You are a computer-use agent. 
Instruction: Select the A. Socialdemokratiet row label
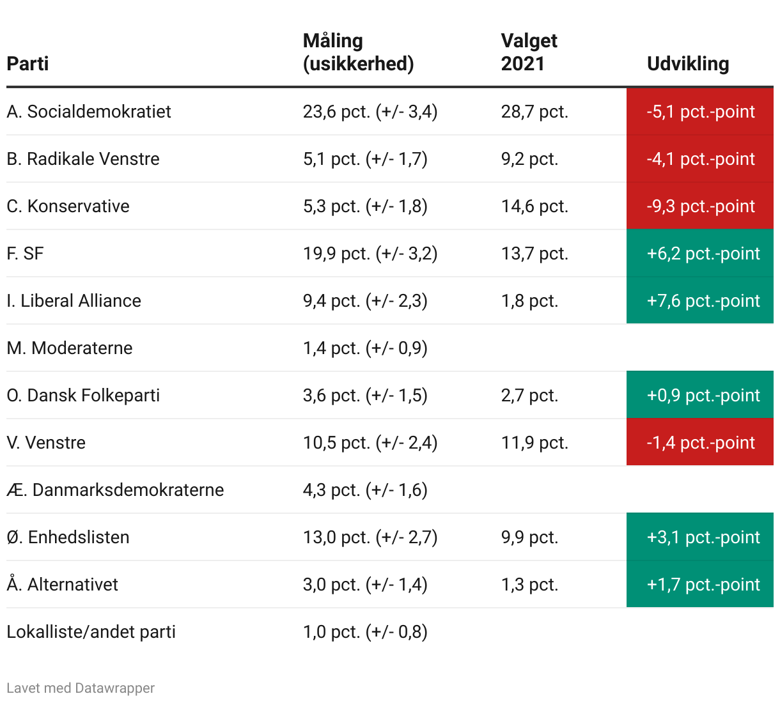point(89,112)
